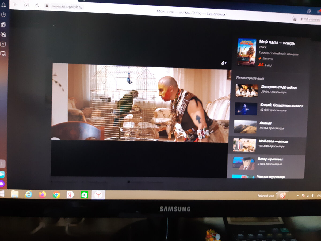Open Windows Store from taskbar

pos(84,195)
